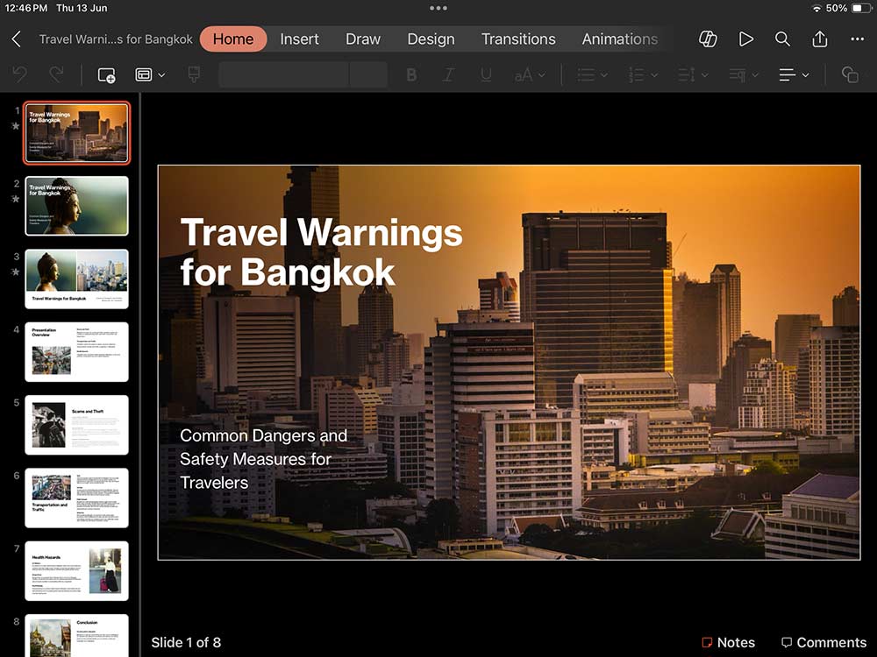The width and height of the screenshot is (877, 657).
Task: Open Copilot from the toolbar icon
Action: coord(707,39)
